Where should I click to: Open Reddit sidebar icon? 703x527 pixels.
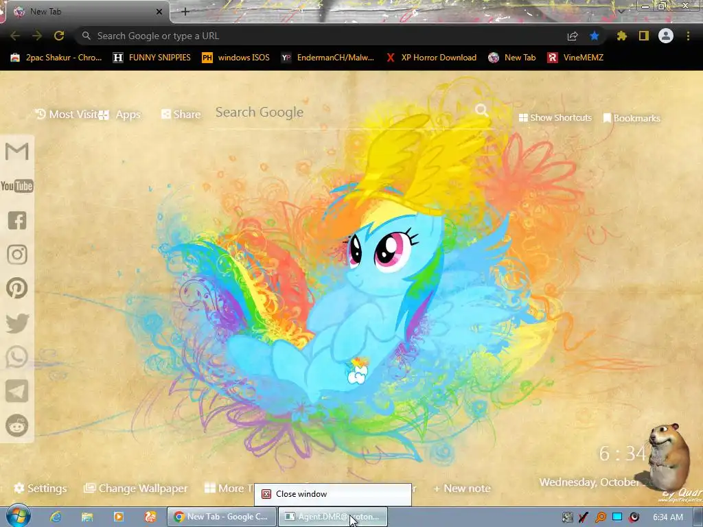point(17,425)
